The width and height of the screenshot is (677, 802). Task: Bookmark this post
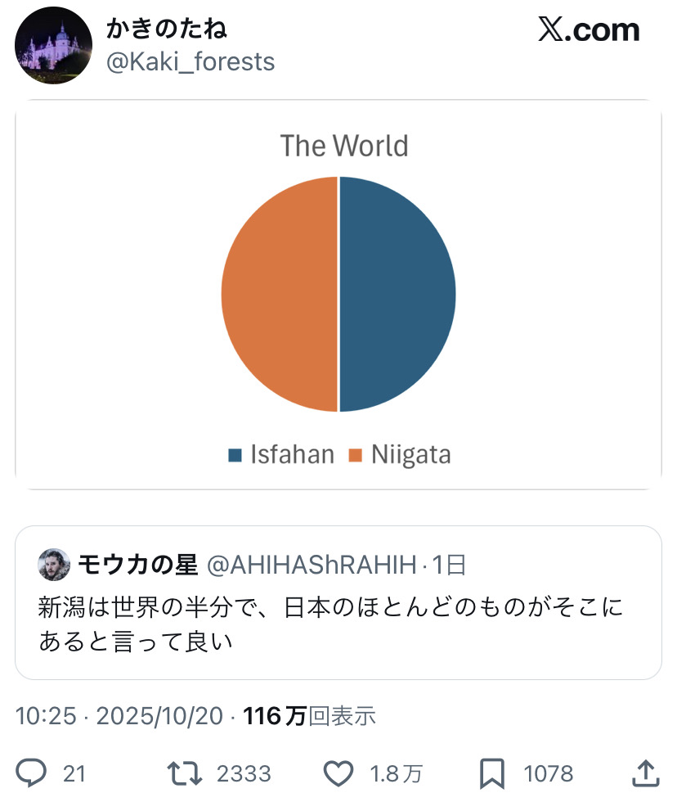[x=493, y=773]
